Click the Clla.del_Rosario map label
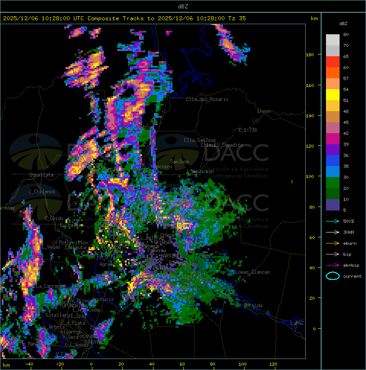366x370 pixels. (207, 99)
